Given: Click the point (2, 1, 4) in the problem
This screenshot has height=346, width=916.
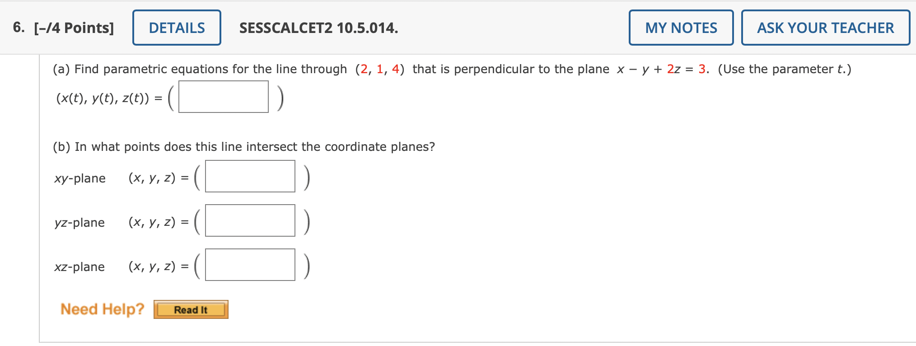Looking at the screenshot, I should click(x=380, y=69).
